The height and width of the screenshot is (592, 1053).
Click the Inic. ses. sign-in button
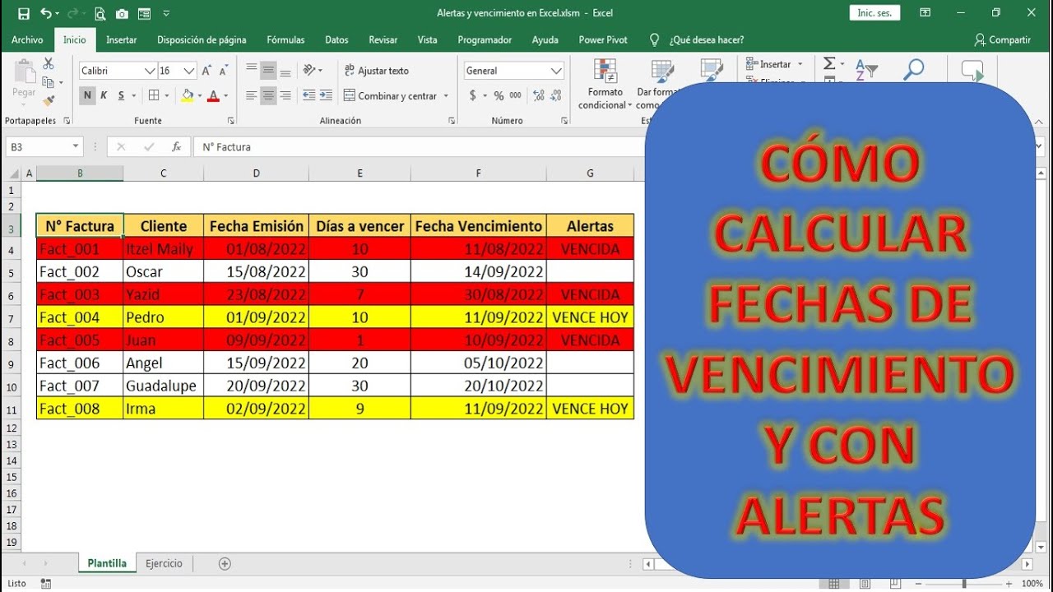[x=874, y=13]
